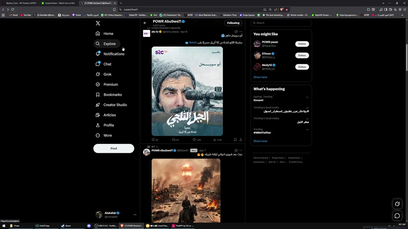
Task: Click Grok icon on the Apr 7 post
Action: point(236,150)
